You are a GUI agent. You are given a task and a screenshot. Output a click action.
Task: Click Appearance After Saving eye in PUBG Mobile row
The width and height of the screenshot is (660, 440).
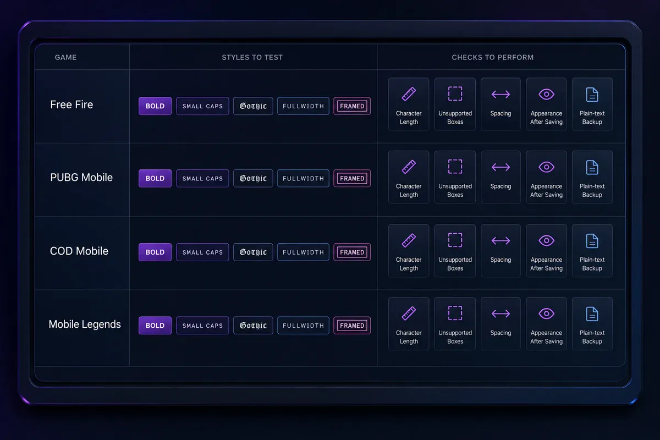(546, 167)
